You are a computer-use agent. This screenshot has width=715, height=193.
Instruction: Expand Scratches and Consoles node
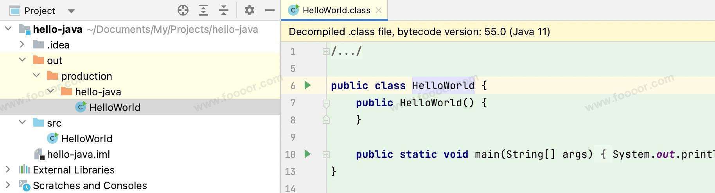(8, 185)
